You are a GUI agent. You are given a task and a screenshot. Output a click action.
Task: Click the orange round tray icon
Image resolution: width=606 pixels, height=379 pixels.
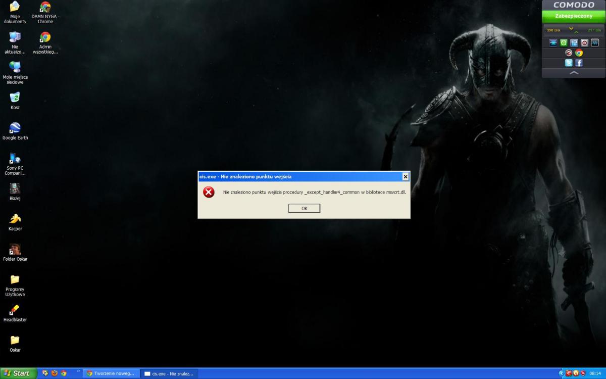point(576,373)
